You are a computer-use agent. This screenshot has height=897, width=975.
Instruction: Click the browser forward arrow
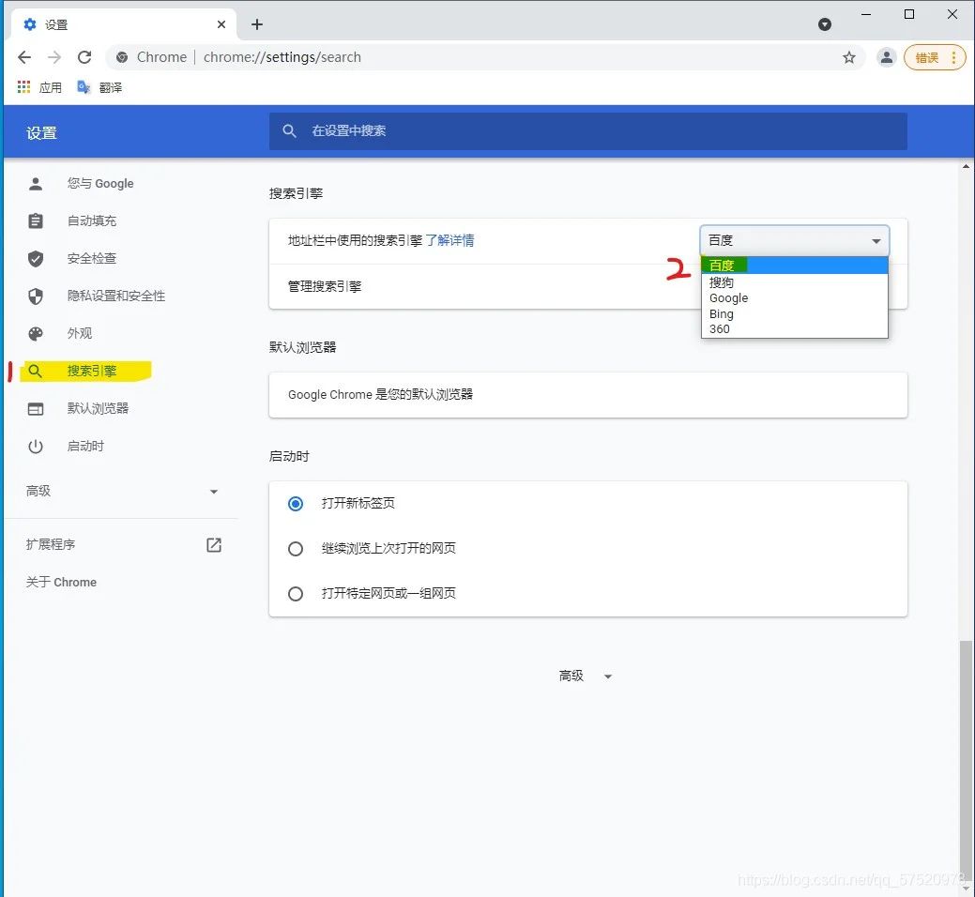54,57
